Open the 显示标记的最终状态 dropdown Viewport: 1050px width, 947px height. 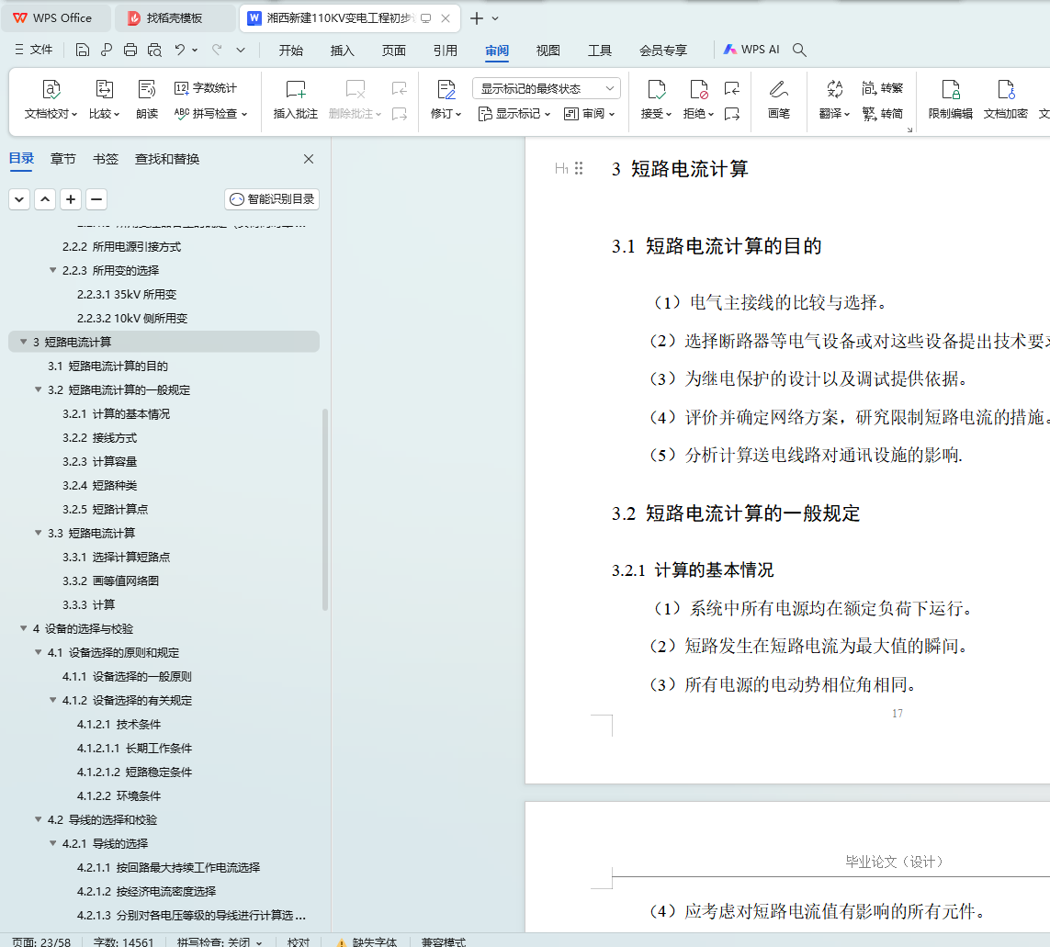click(547, 88)
